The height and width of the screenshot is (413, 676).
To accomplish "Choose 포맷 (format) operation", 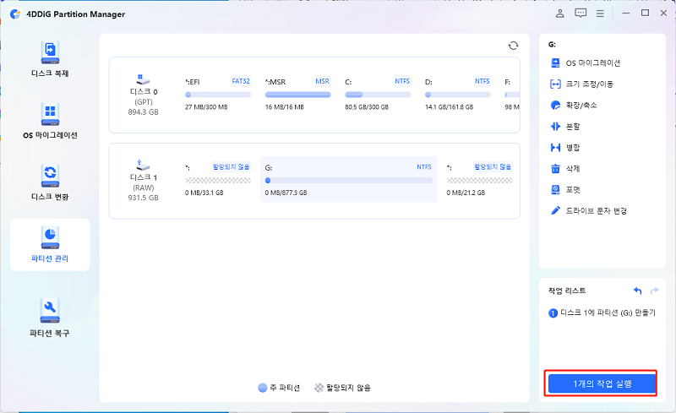I will [x=565, y=190].
